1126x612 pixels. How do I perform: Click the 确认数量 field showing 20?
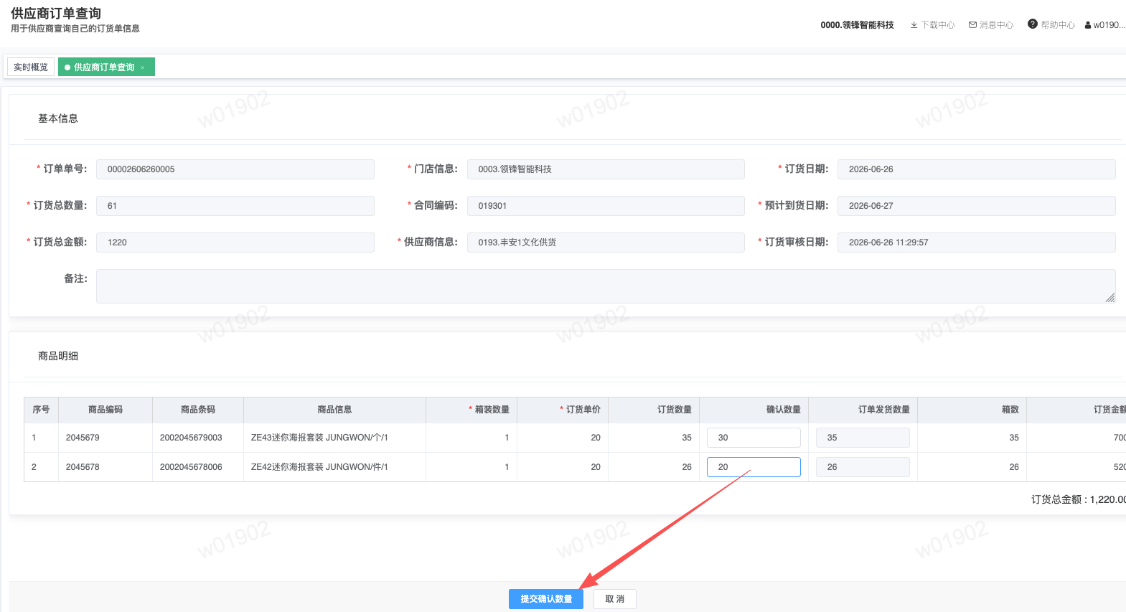click(x=754, y=467)
